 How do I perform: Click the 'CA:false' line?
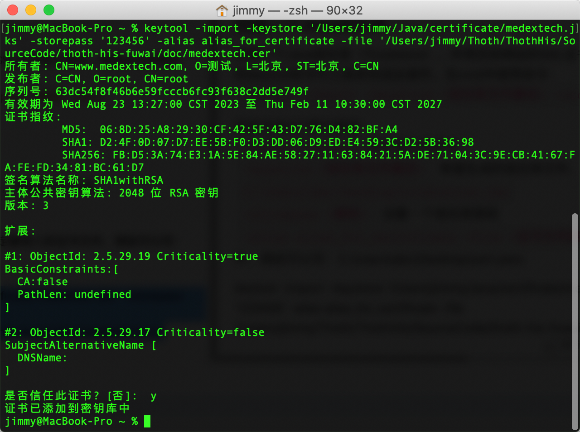click(x=43, y=282)
